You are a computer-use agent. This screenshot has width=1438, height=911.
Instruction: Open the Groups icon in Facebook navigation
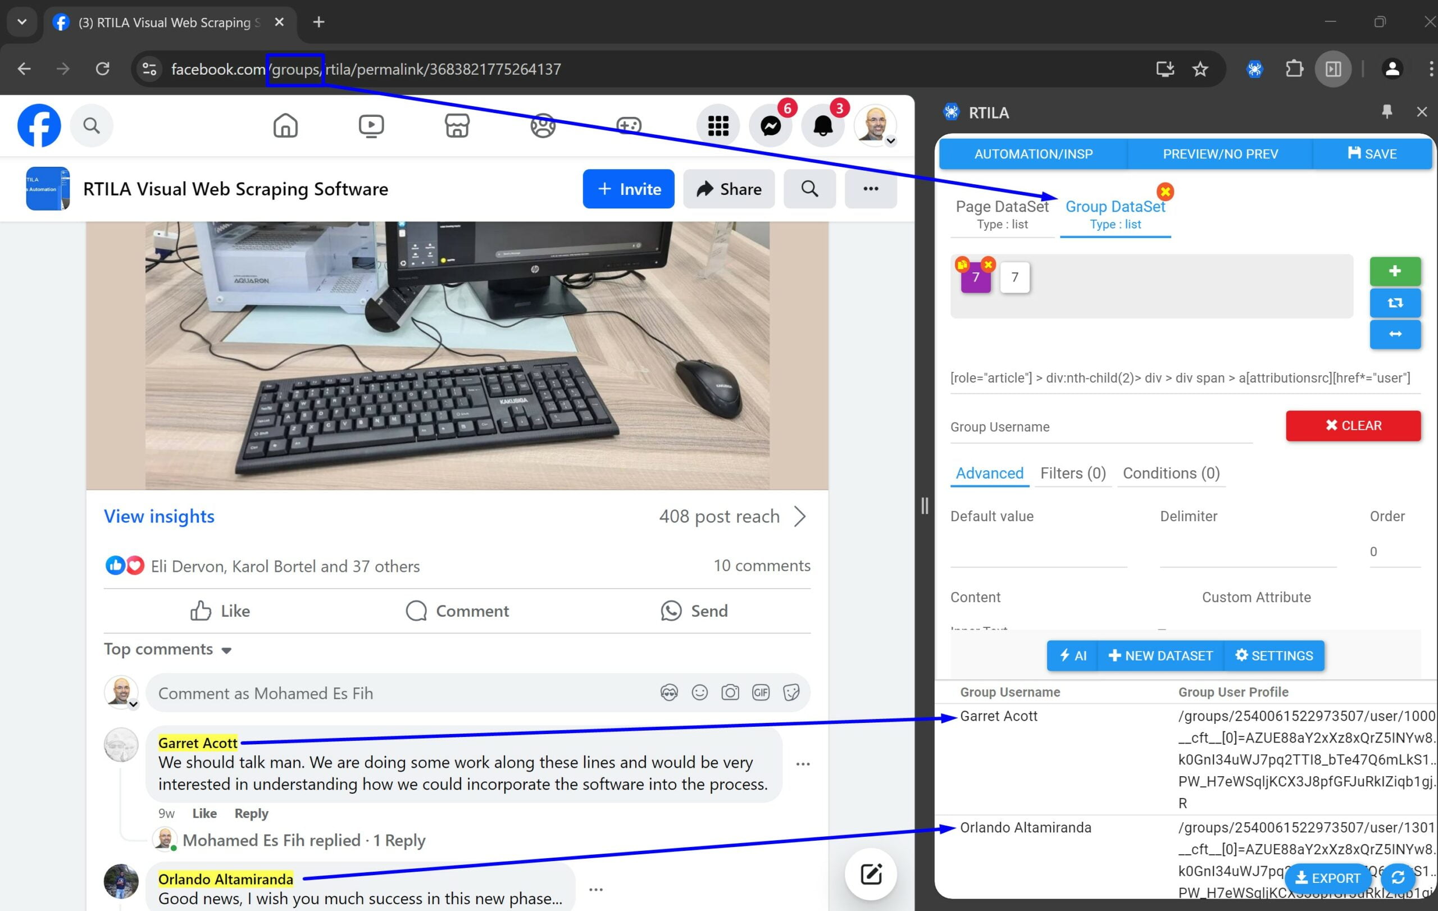point(543,125)
